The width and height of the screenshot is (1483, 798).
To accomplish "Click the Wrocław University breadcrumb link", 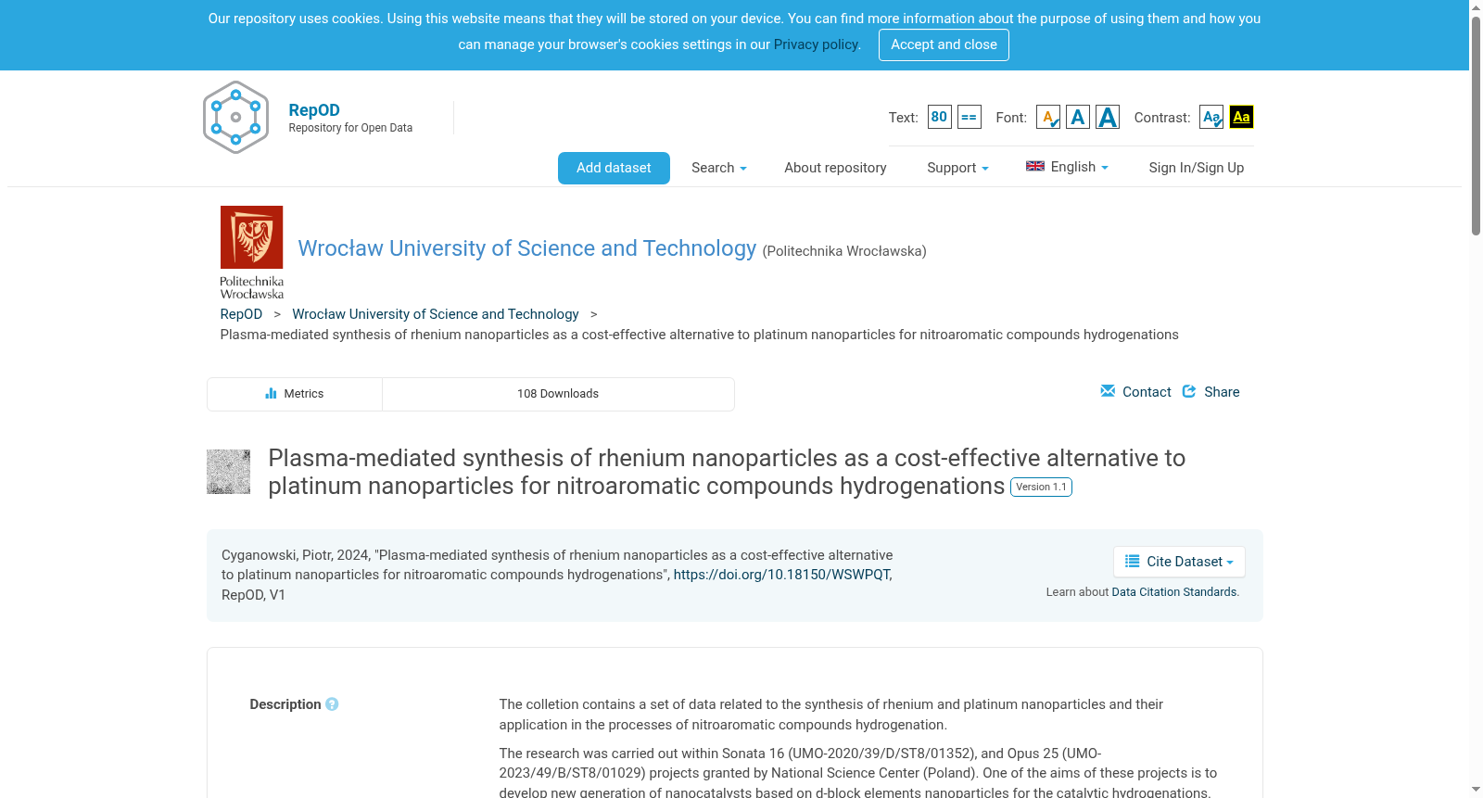I will tap(436, 314).
